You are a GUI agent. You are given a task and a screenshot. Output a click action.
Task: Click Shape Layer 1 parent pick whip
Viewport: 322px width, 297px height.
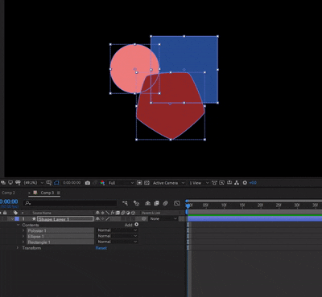tap(144, 219)
